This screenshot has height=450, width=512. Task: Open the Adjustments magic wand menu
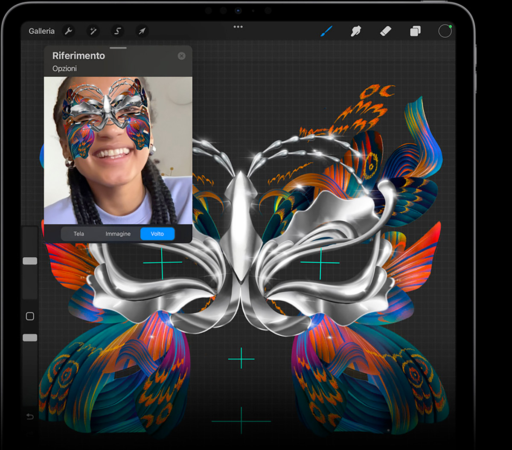(93, 31)
